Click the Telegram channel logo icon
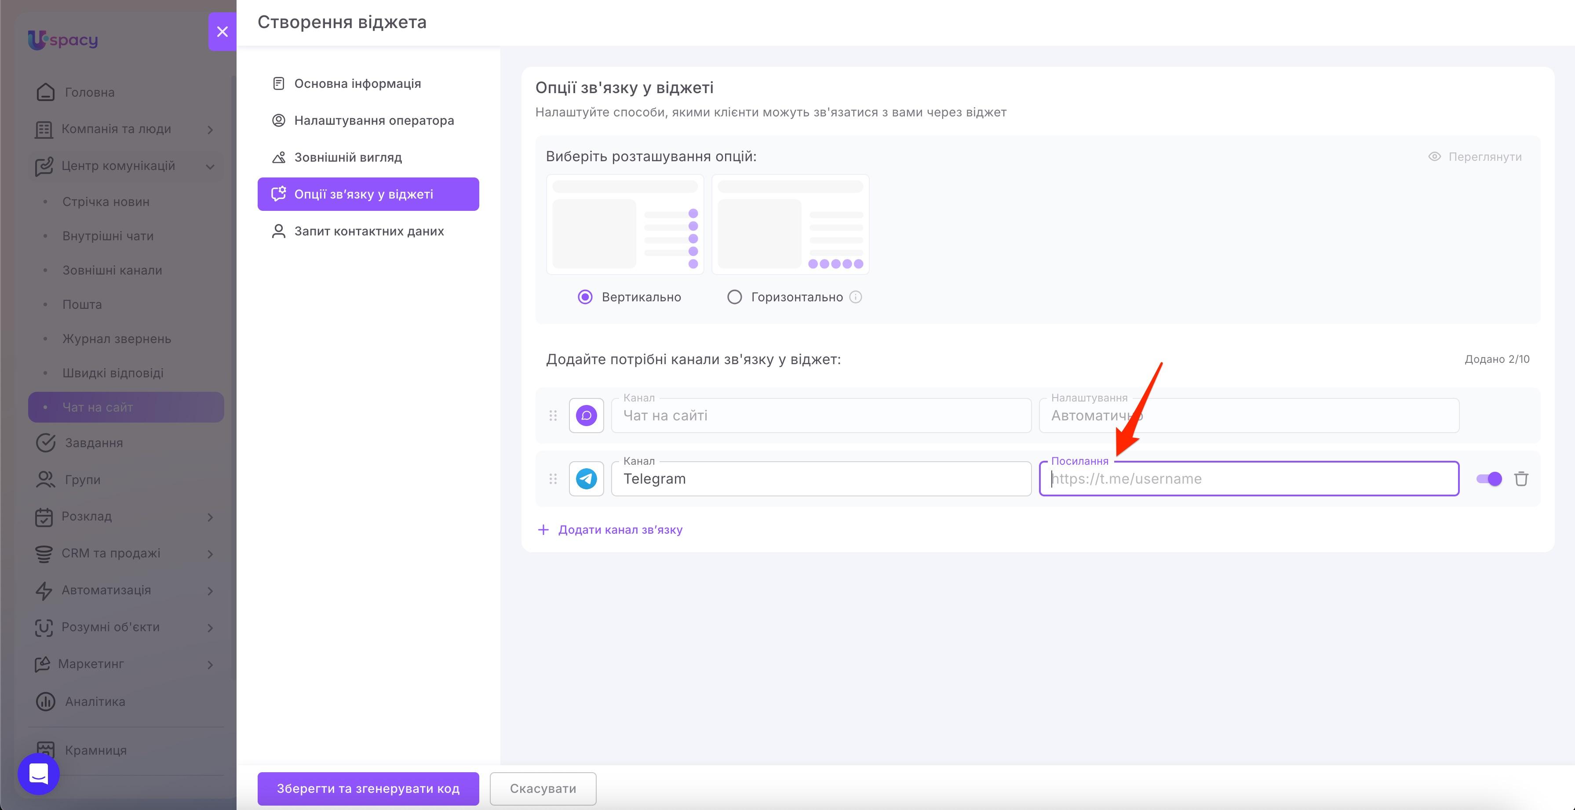 coord(587,479)
